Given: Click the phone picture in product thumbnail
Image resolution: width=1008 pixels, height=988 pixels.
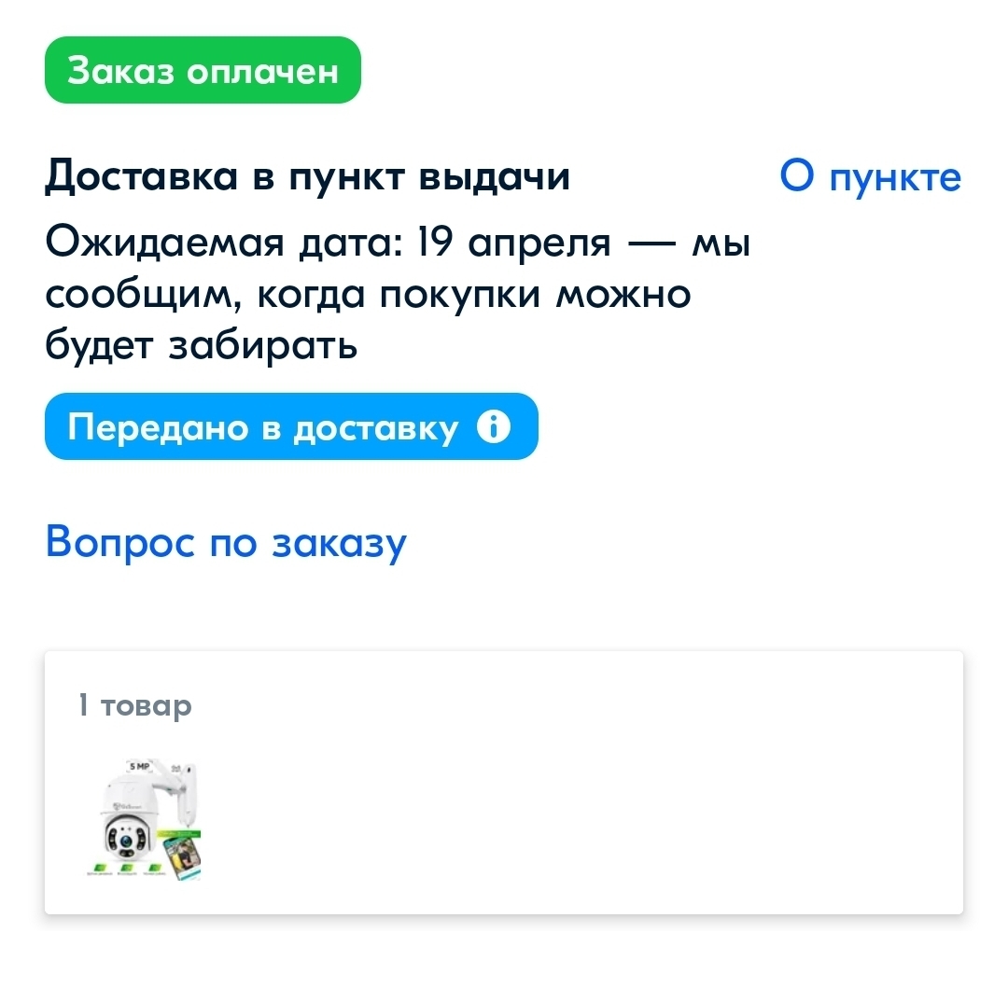Looking at the screenshot, I should click(183, 856).
